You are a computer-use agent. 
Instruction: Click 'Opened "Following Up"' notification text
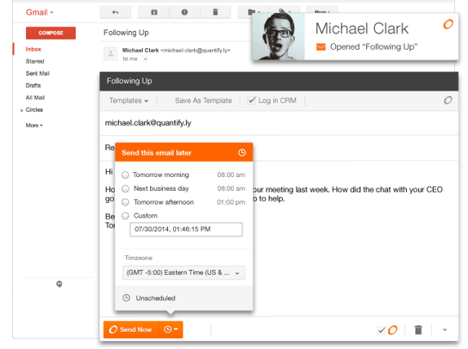click(x=373, y=46)
